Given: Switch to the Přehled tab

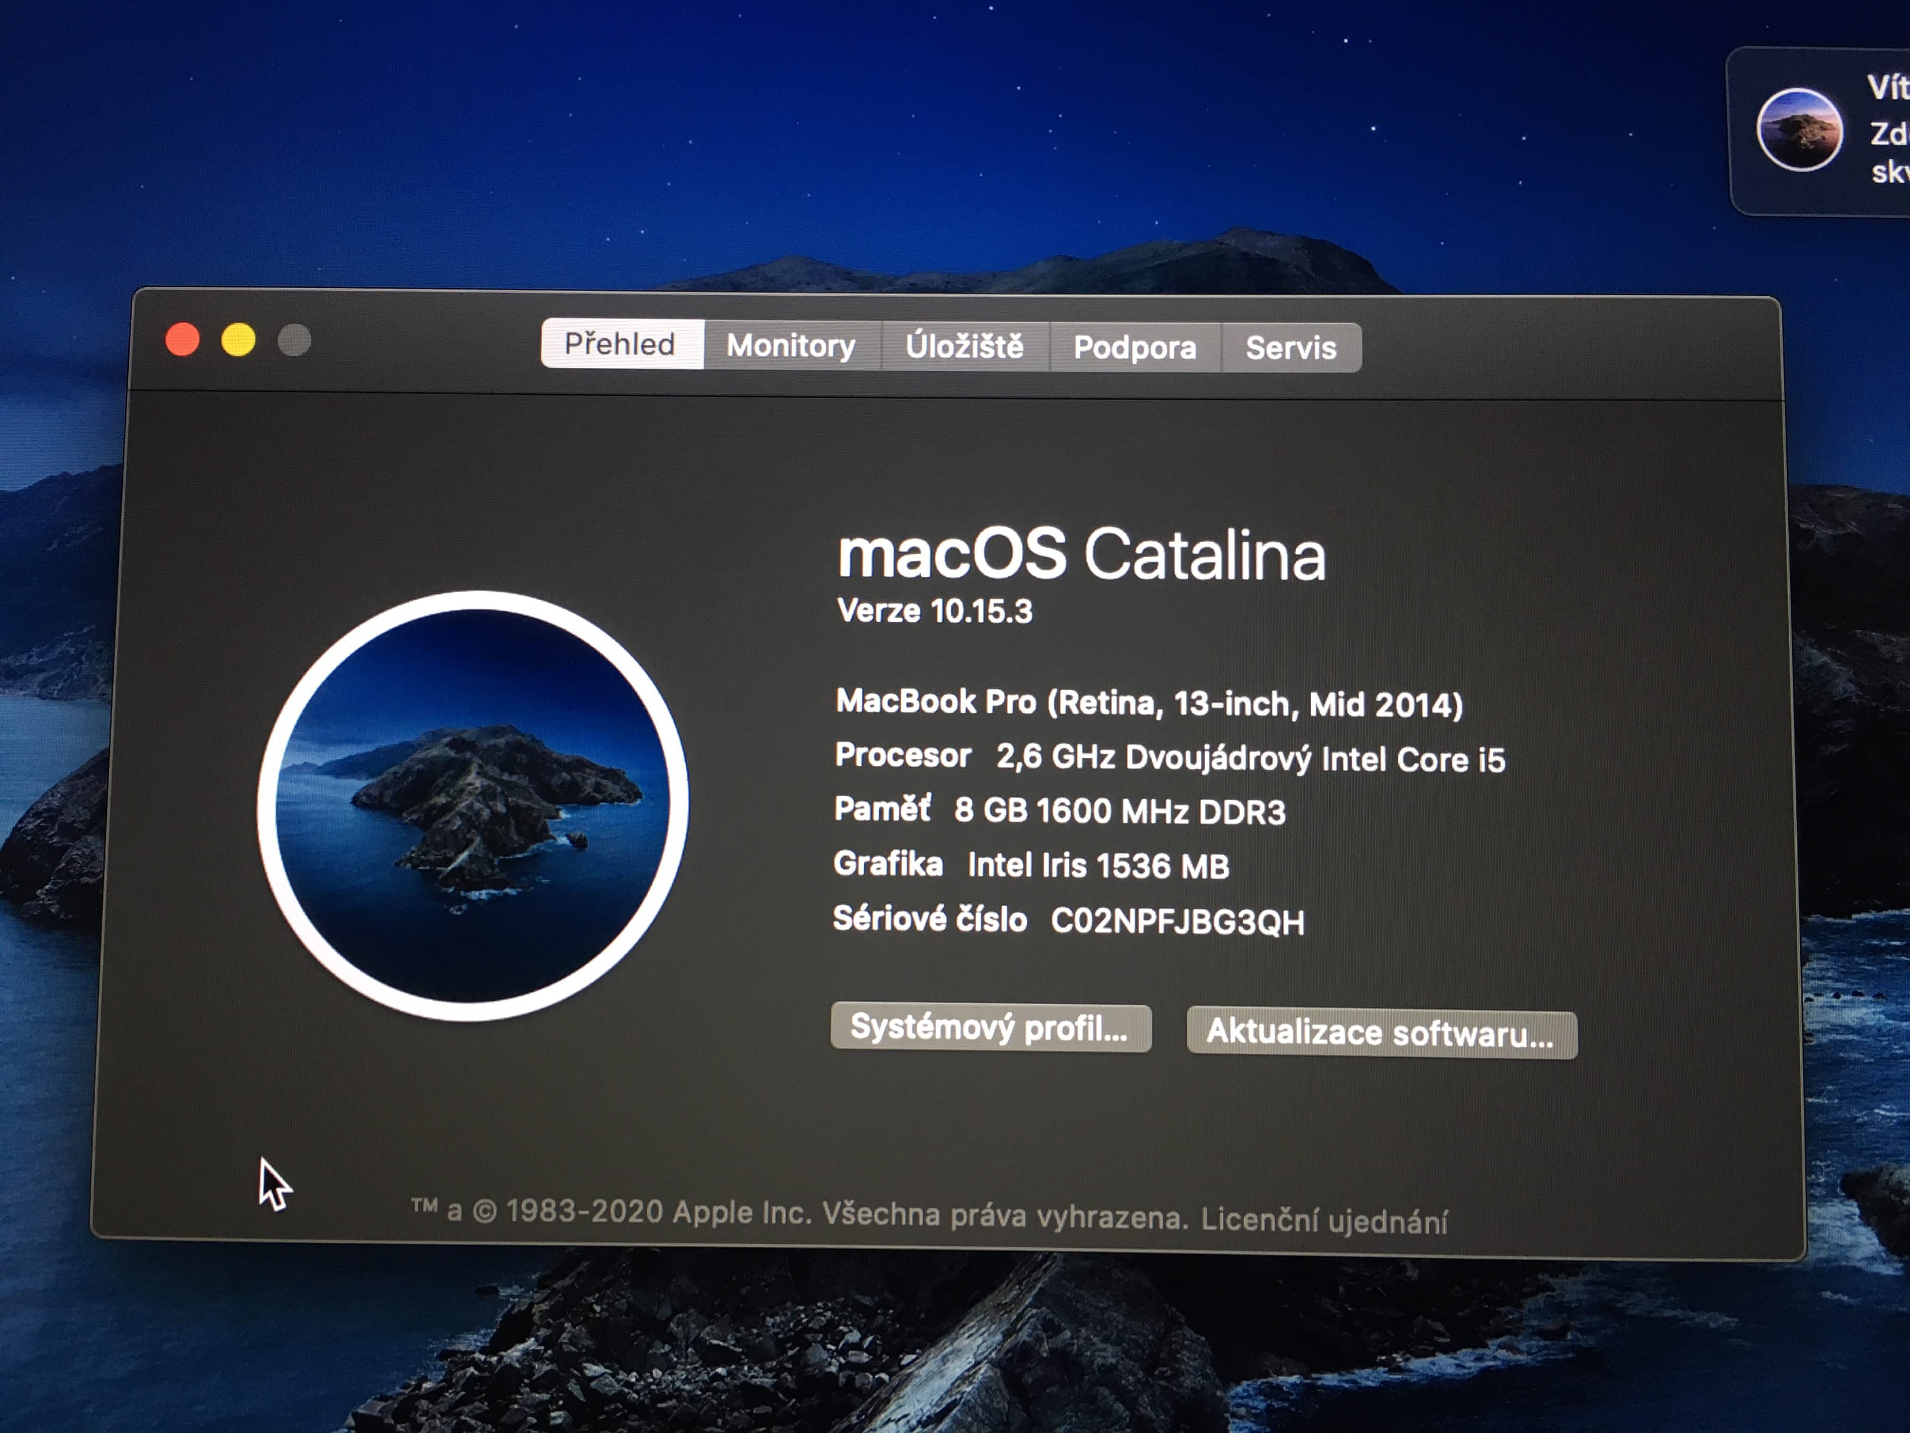Looking at the screenshot, I should (x=621, y=345).
